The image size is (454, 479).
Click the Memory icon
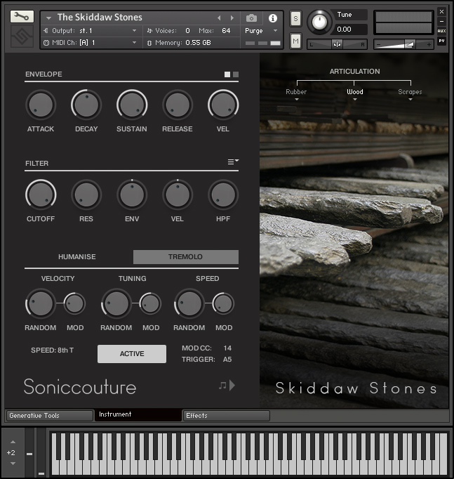[149, 43]
